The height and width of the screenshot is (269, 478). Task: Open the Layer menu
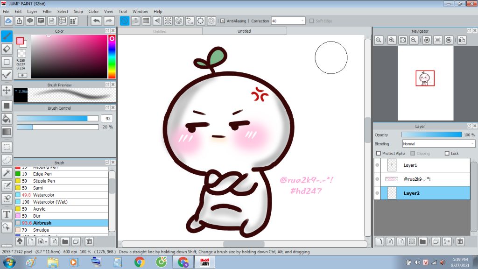click(32, 11)
